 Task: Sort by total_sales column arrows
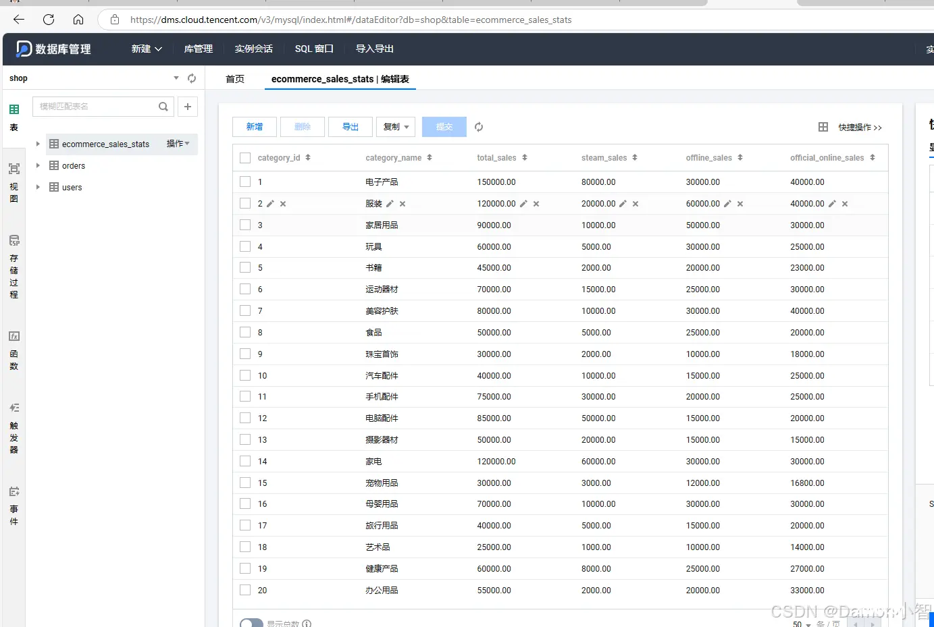point(525,158)
